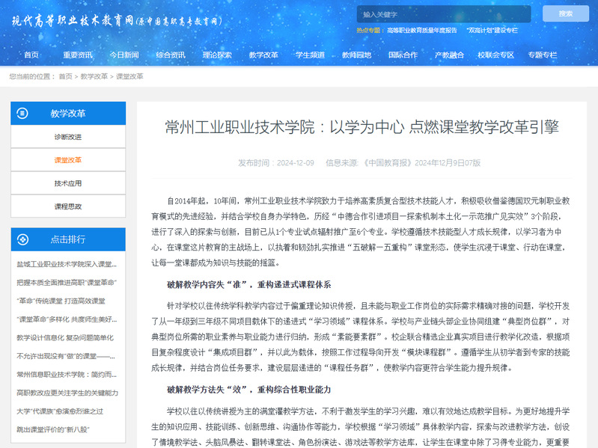Open the 高职教改应更关注学生的关键能力 article link
Screen dimensions: 598x448
point(67,392)
